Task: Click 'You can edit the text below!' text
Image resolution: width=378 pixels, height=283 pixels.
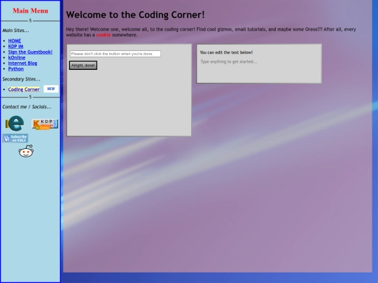Action: click(226, 52)
